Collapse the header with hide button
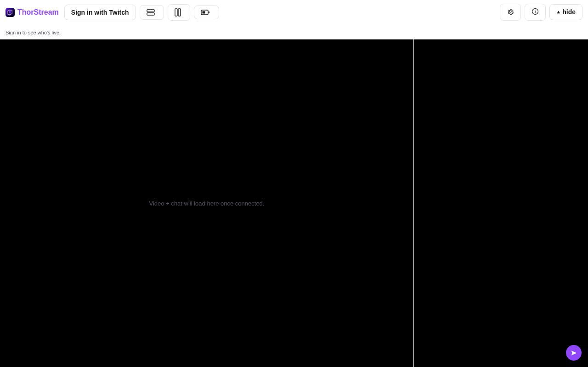Screen dimensions: 588x367 [566, 12]
